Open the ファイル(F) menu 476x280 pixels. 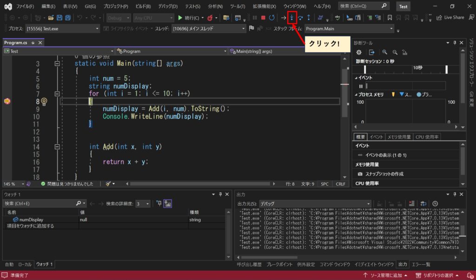tap(25, 6)
